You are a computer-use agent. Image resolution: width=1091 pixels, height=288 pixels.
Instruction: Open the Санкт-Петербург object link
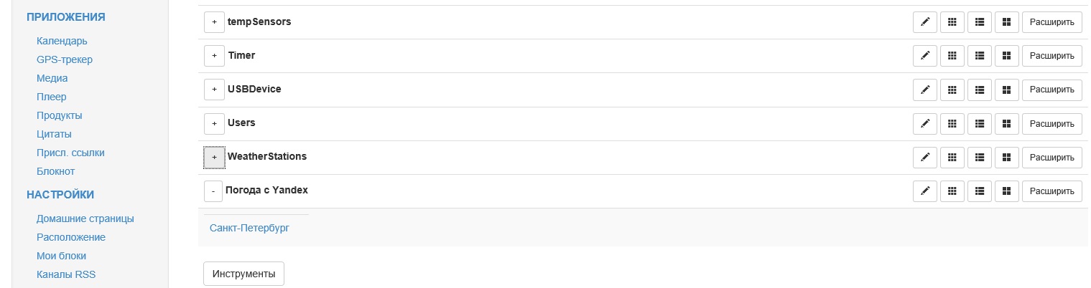249,228
